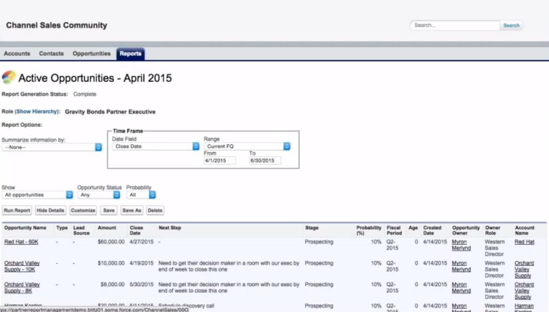
Task: Click the Hide Details button
Action: [50, 210]
